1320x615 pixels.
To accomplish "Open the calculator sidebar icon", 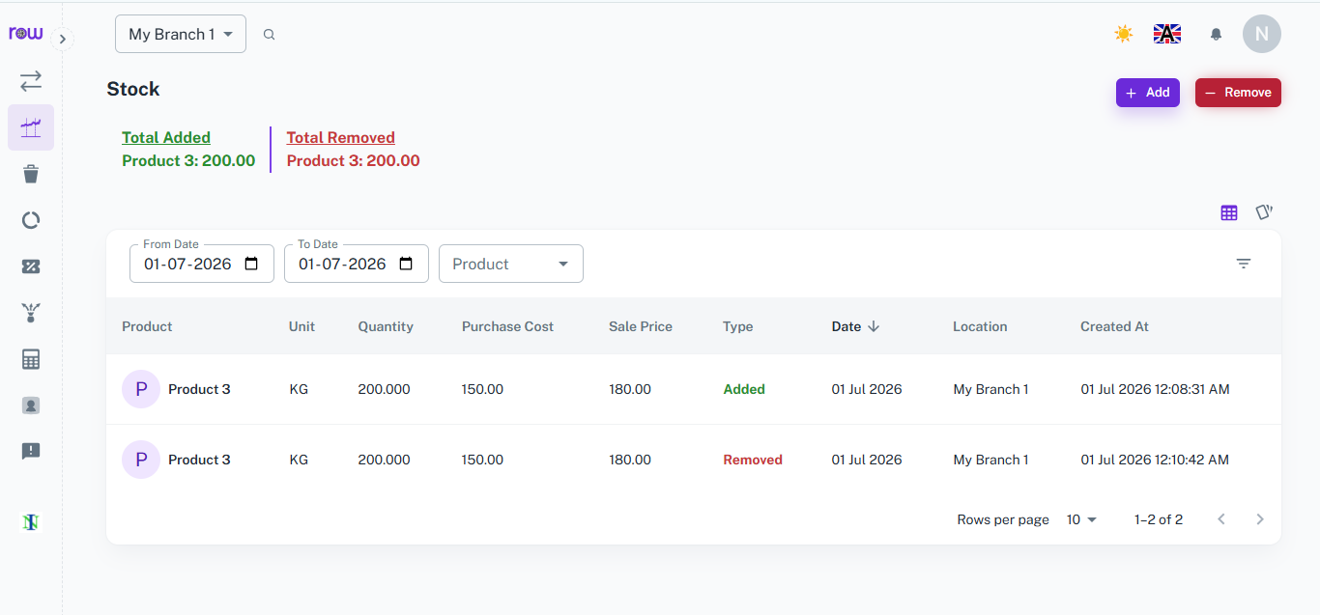I will (x=31, y=359).
